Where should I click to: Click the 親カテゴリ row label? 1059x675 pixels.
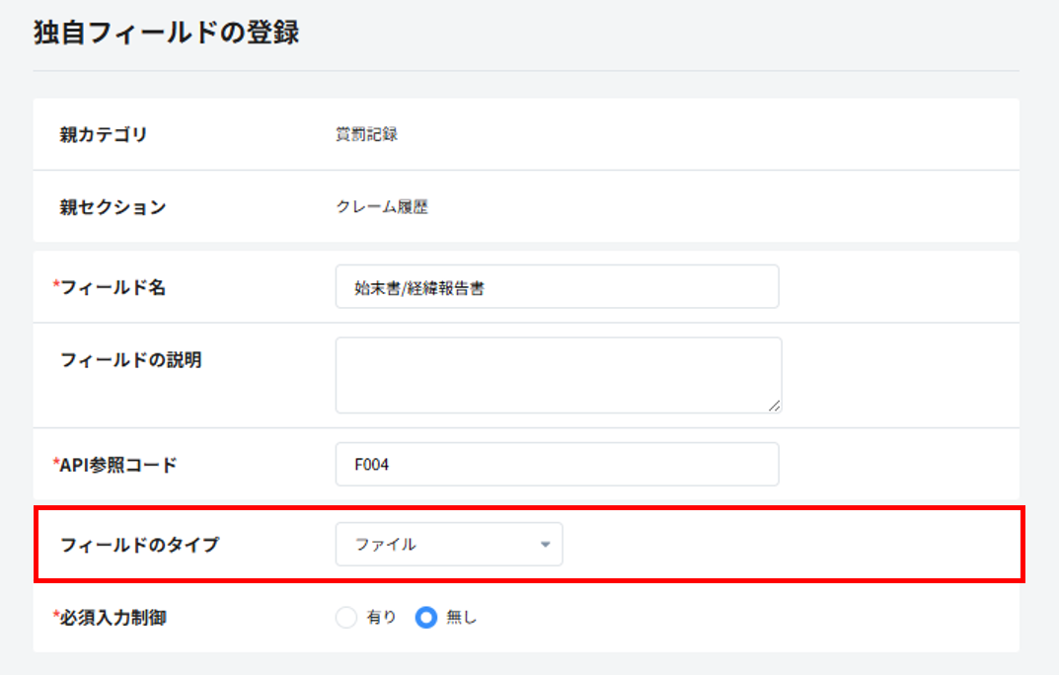[x=104, y=135]
